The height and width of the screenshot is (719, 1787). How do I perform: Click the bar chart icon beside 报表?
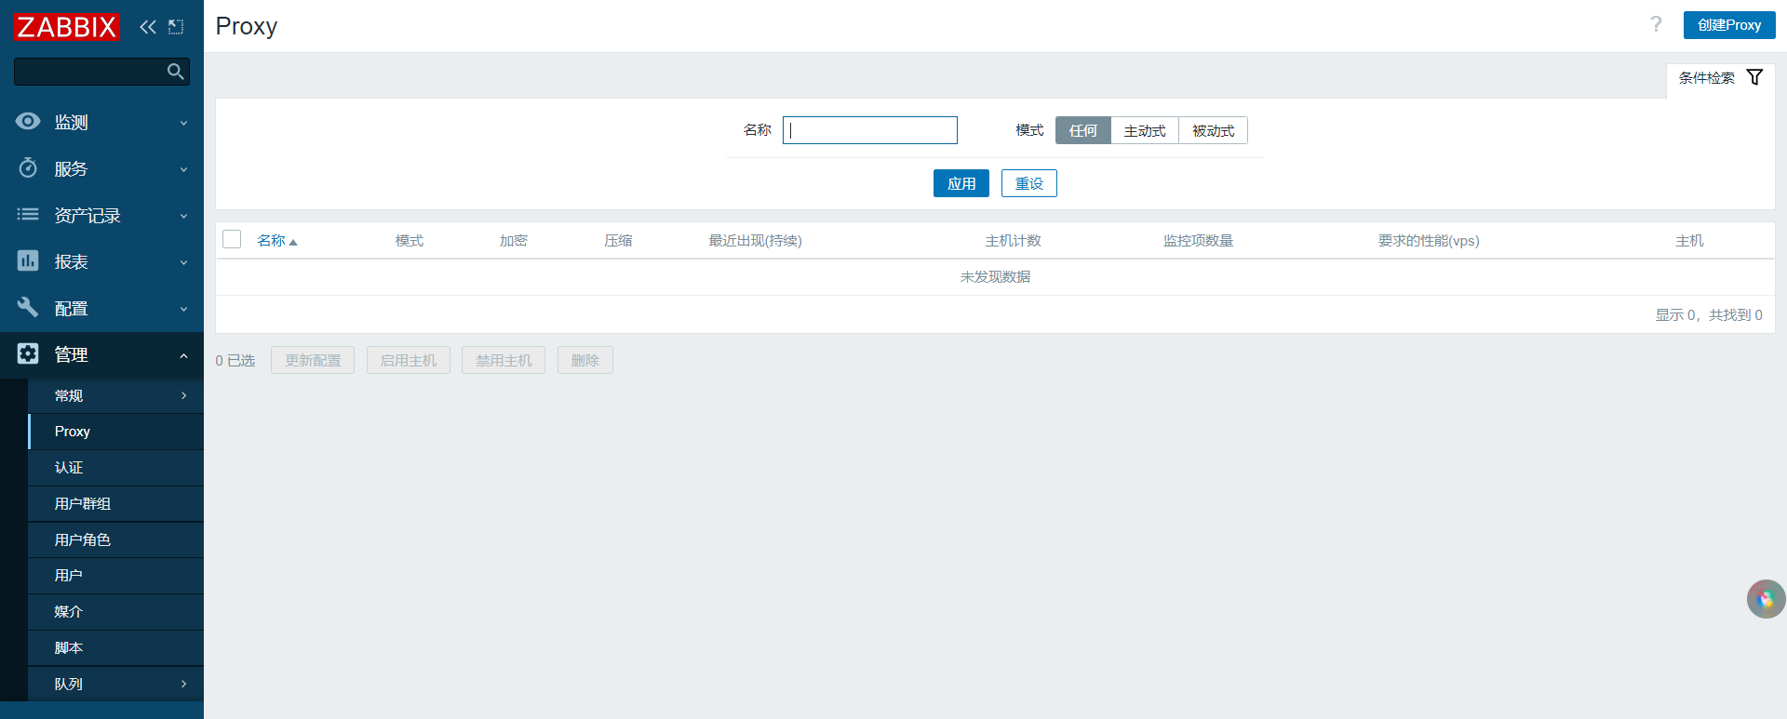pyautogui.click(x=28, y=260)
